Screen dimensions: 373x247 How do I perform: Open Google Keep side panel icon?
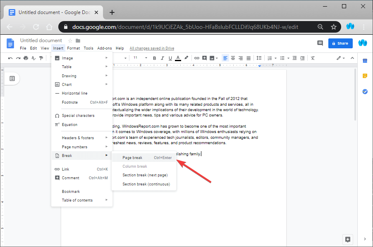(x=365, y=76)
